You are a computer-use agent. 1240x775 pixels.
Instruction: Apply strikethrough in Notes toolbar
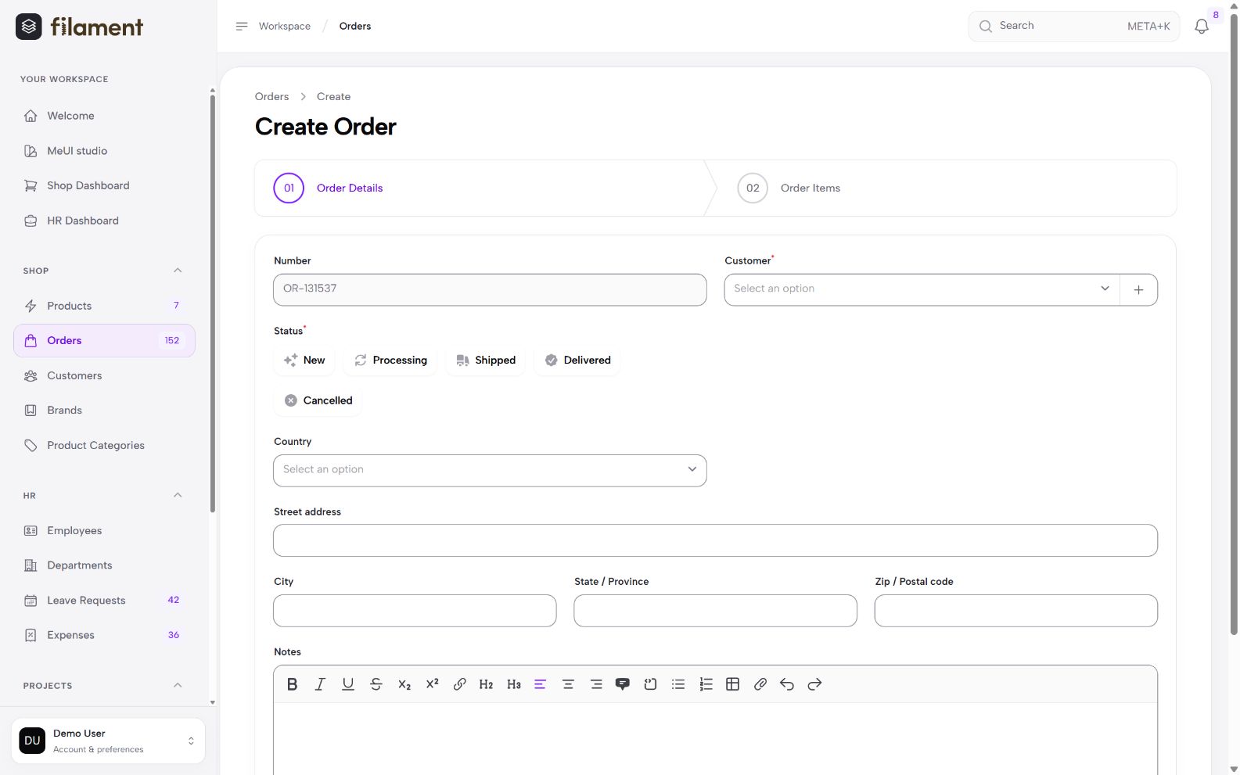(x=376, y=684)
